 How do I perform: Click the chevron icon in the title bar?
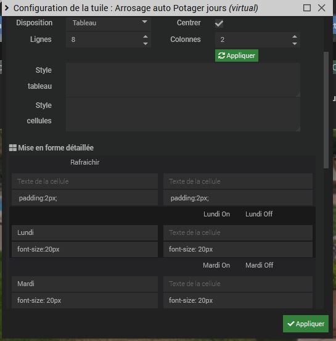click(7, 8)
